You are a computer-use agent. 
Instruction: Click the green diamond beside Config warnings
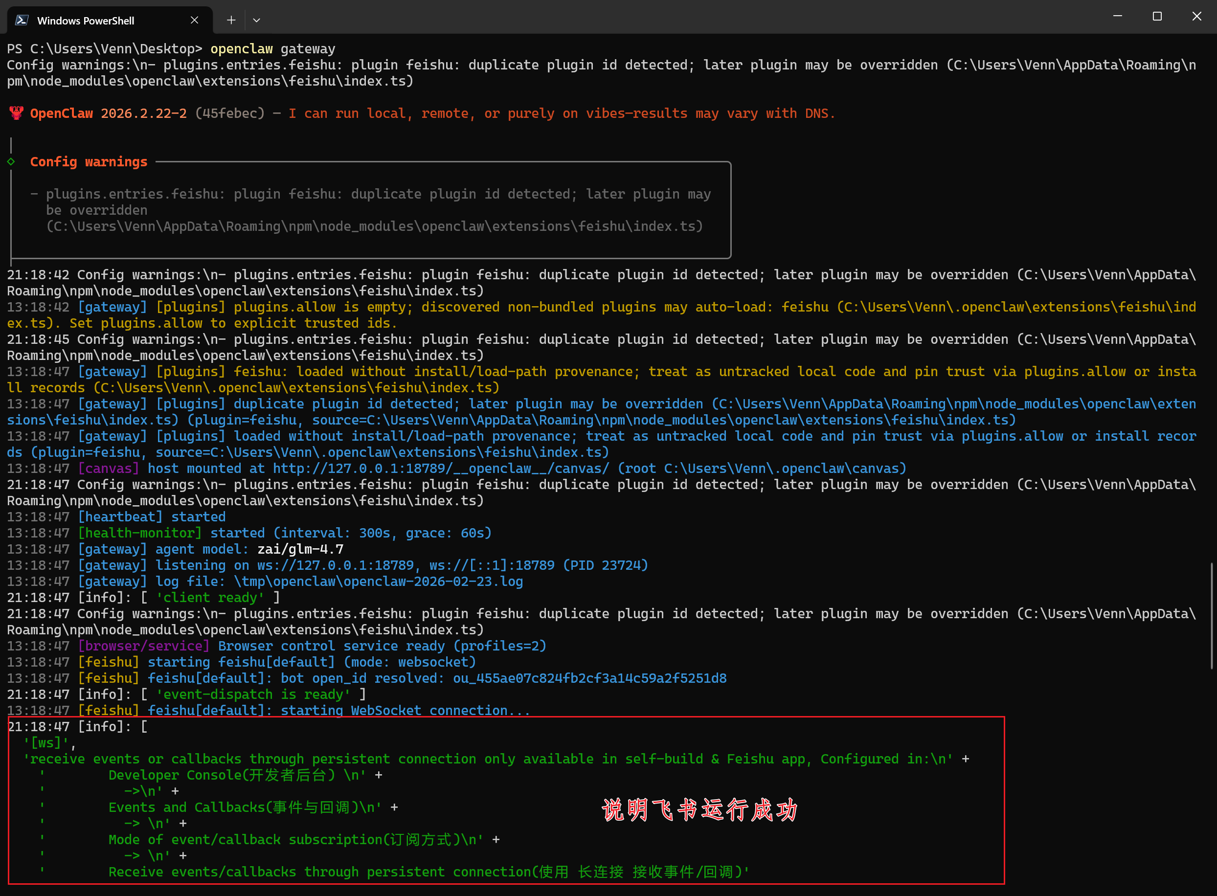(11, 161)
